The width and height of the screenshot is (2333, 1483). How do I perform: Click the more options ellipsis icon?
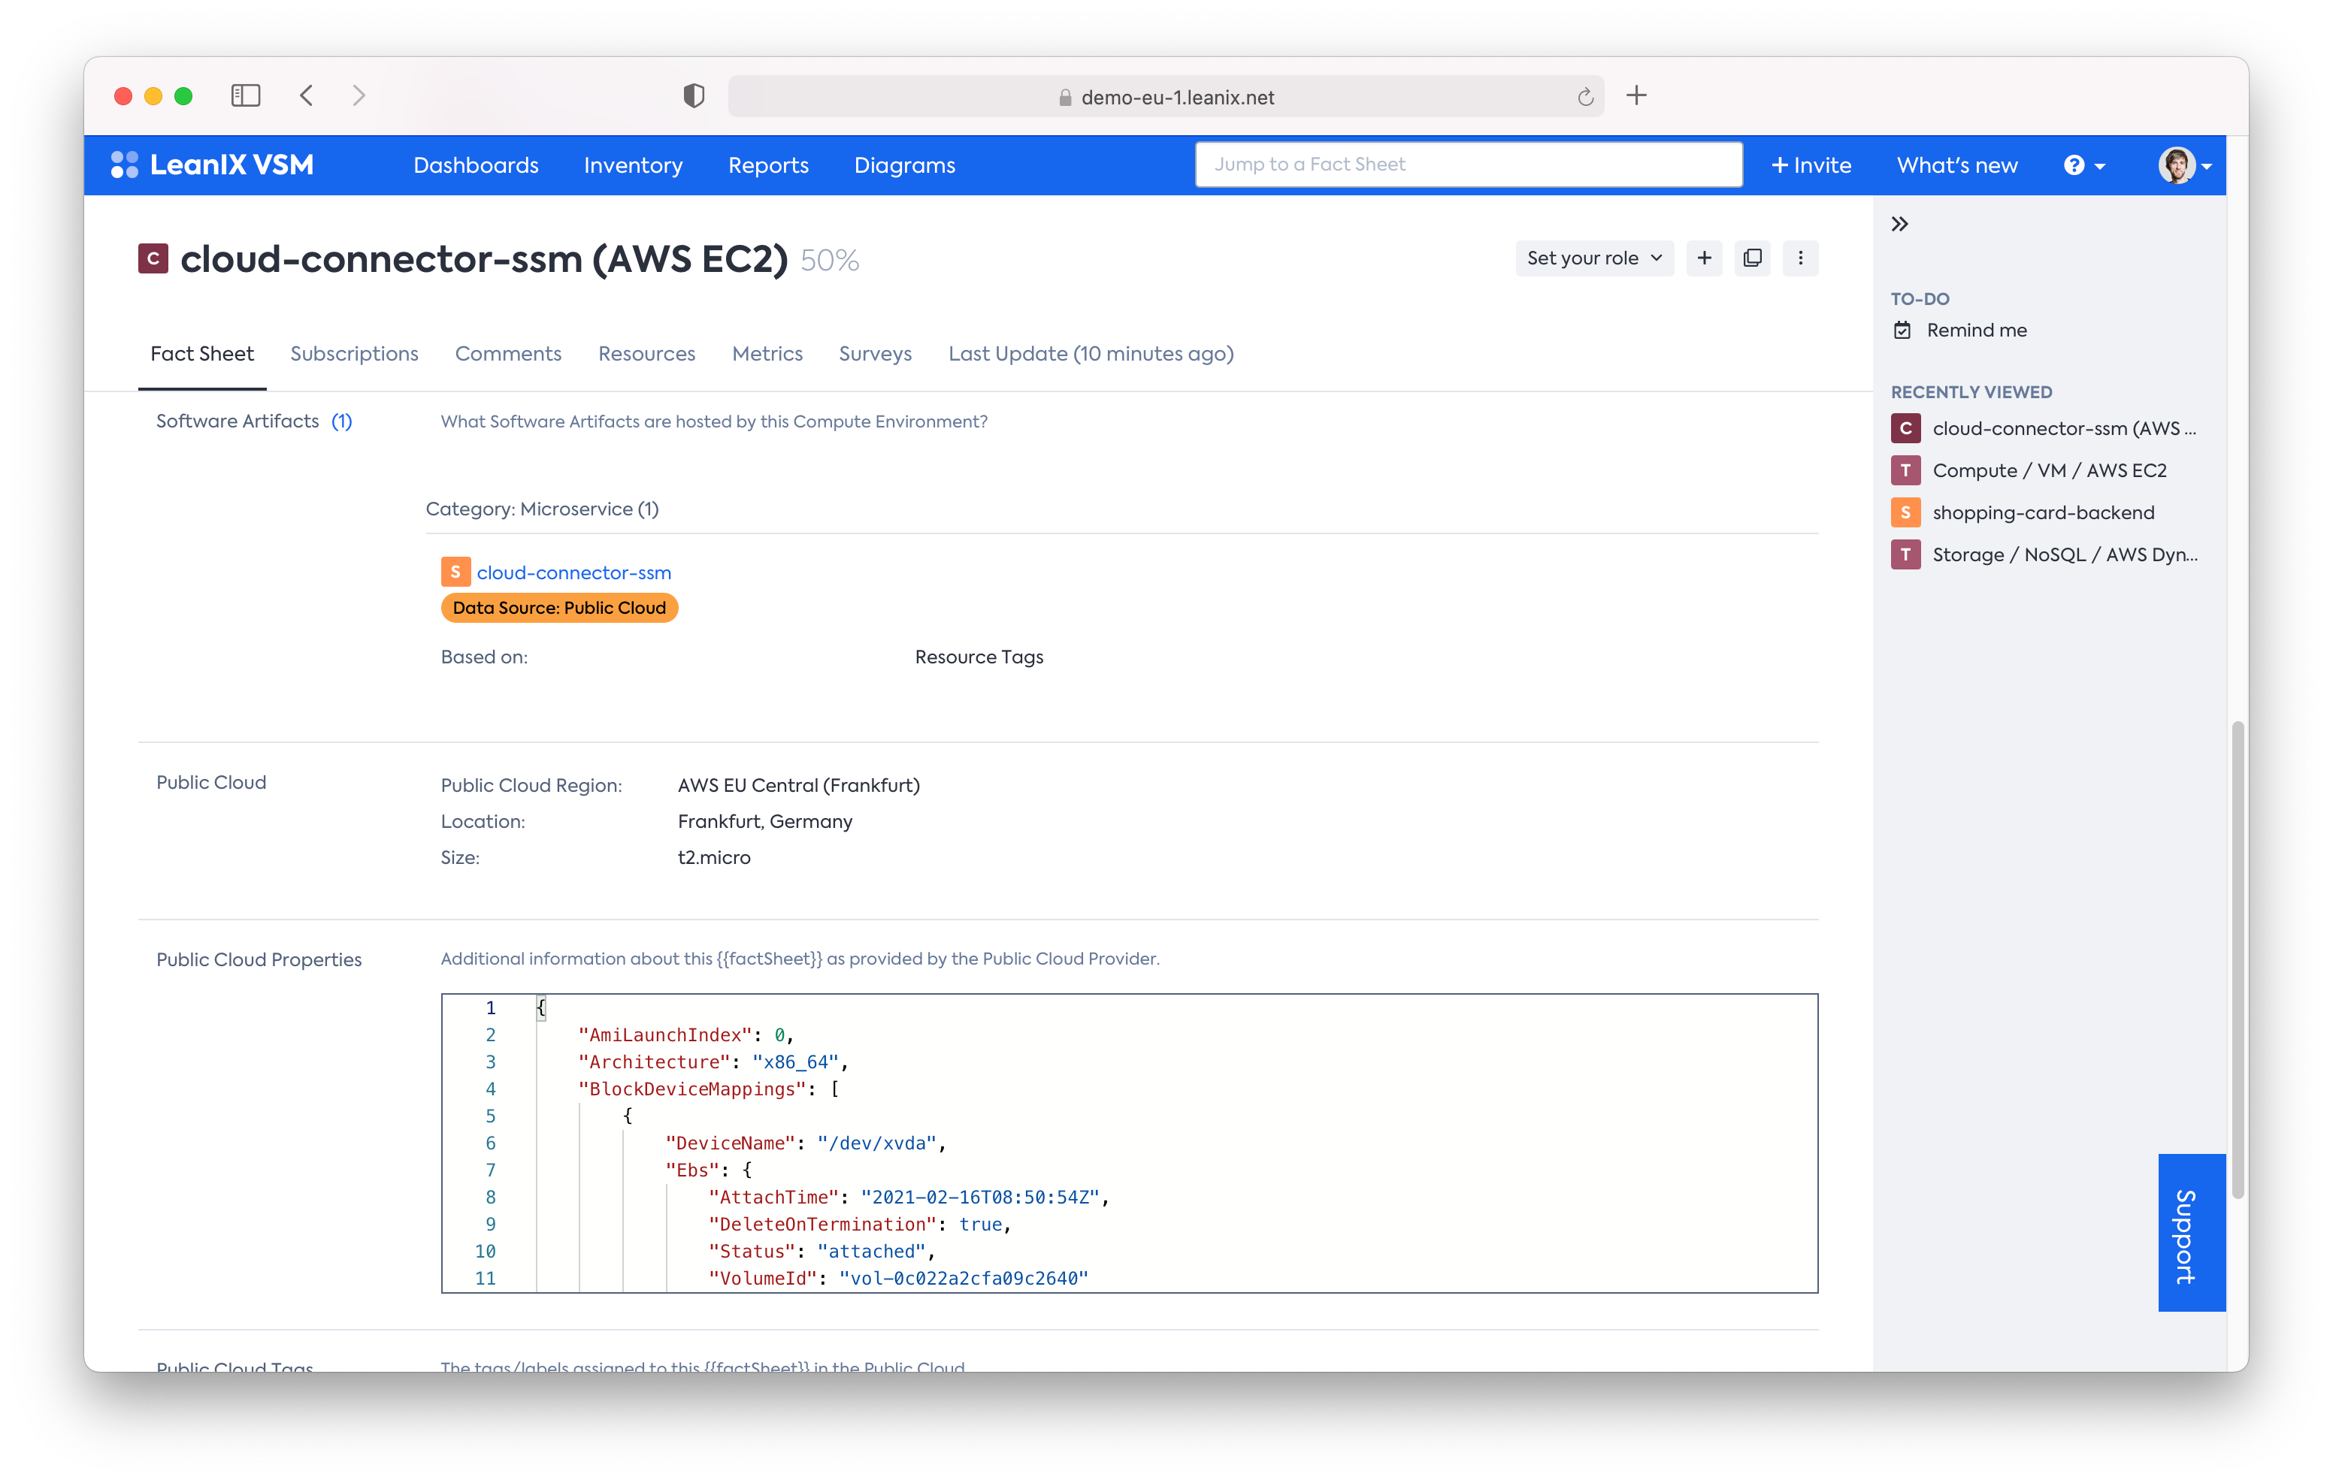tap(1801, 258)
